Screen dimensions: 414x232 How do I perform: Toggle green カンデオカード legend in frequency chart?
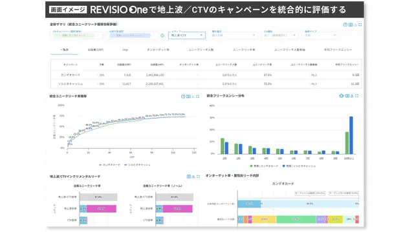264,166
